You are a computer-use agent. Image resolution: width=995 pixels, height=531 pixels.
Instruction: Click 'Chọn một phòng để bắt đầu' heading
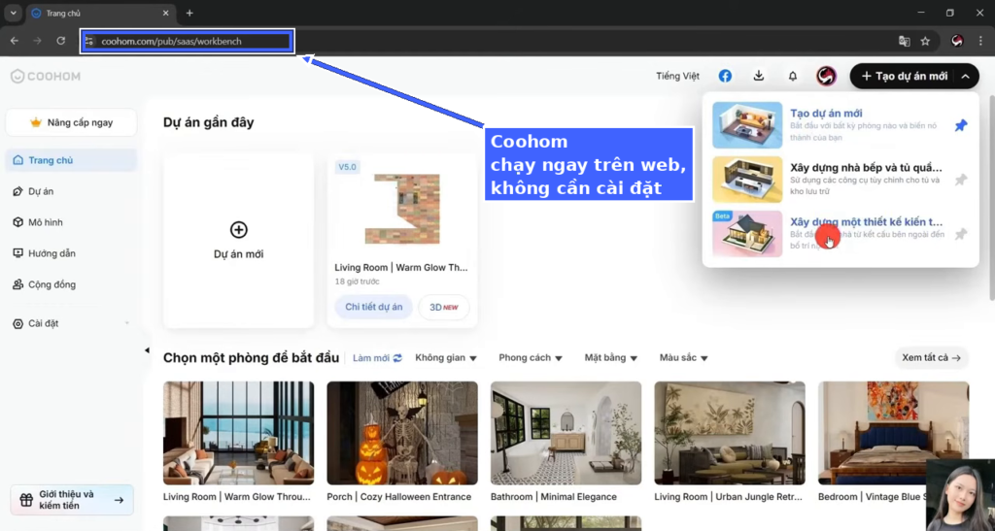252,358
